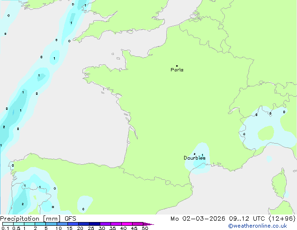Viewport: 297px width, 230px height.
Task: Click the '09..12 UTC' time range
Action: coord(247,219)
